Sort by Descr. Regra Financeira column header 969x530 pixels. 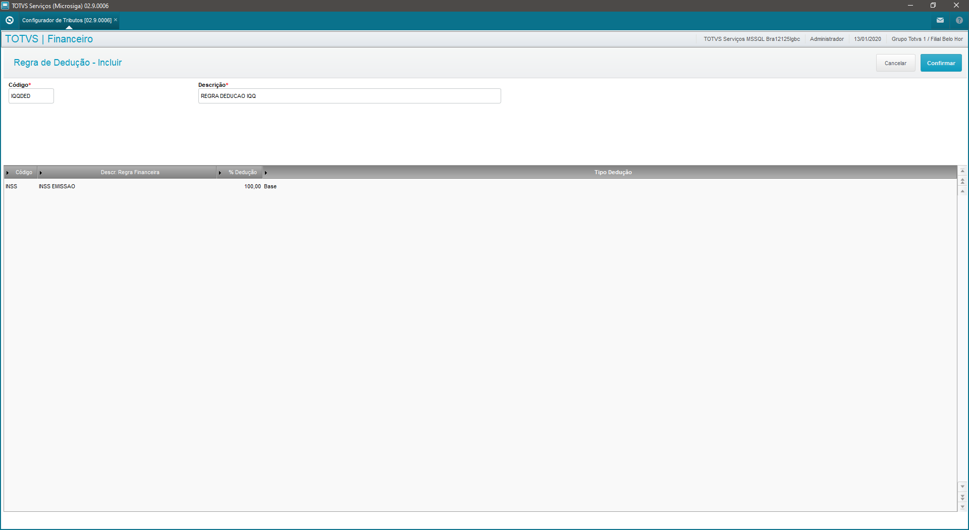[127, 172]
